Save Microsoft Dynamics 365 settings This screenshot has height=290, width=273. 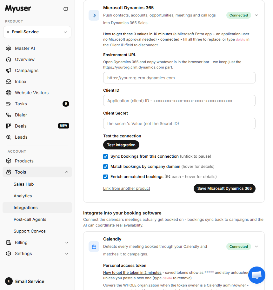[224, 188]
